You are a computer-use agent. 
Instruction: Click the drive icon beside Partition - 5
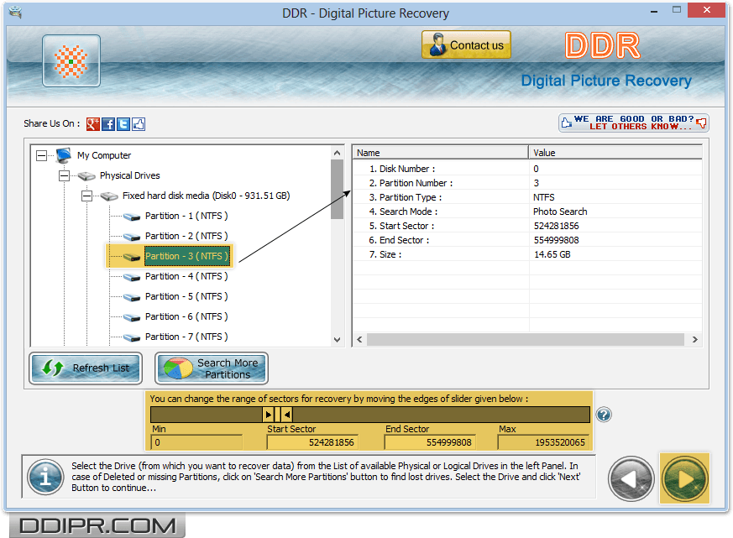pyautogui.click(x=132, y=297)
